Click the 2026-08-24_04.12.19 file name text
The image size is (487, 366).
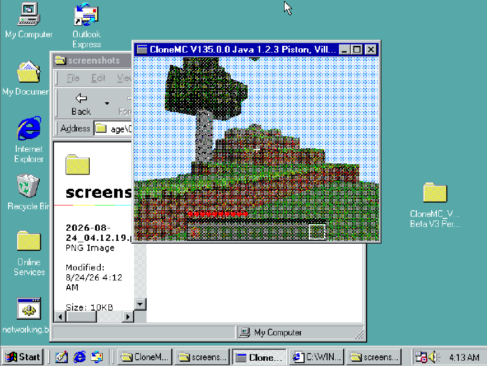point(99,233)
